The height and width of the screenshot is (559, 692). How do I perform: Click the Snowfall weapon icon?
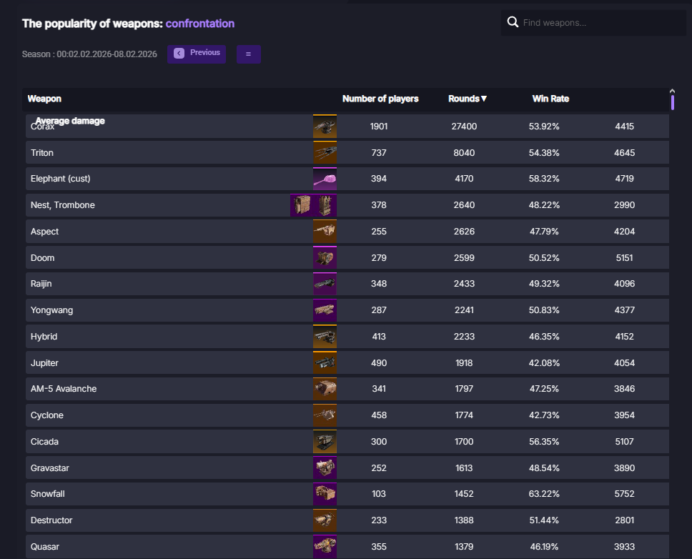325,494
